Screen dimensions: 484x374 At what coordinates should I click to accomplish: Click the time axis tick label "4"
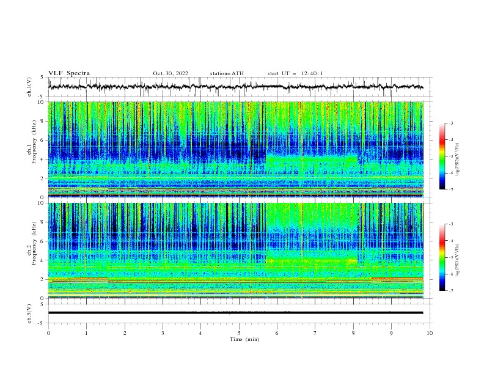tap(200, 333)
